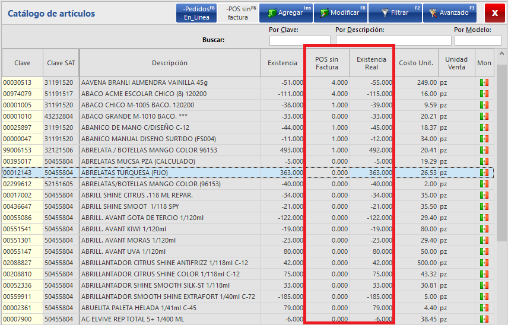
Task: Click Mexico flag icon for AAVENA BRANLI row
Action: point(484,82)
